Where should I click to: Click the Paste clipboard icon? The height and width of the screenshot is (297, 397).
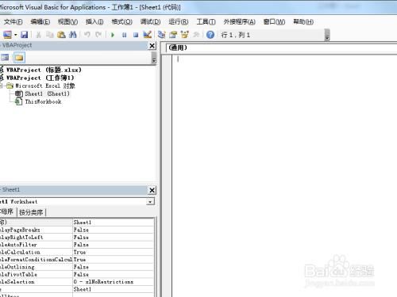[x=61, y=35]
